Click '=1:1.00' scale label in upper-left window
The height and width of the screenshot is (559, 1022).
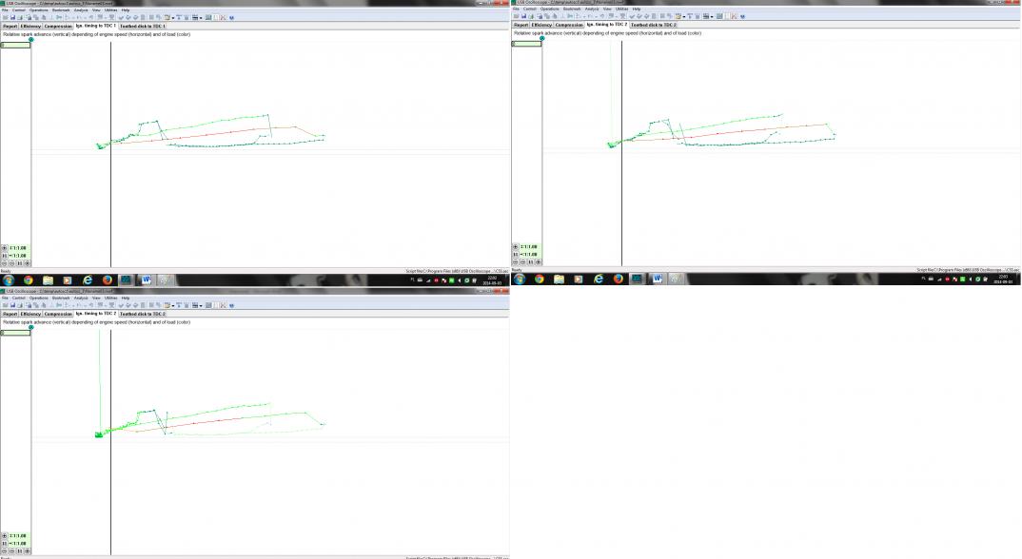click(18, 256)
